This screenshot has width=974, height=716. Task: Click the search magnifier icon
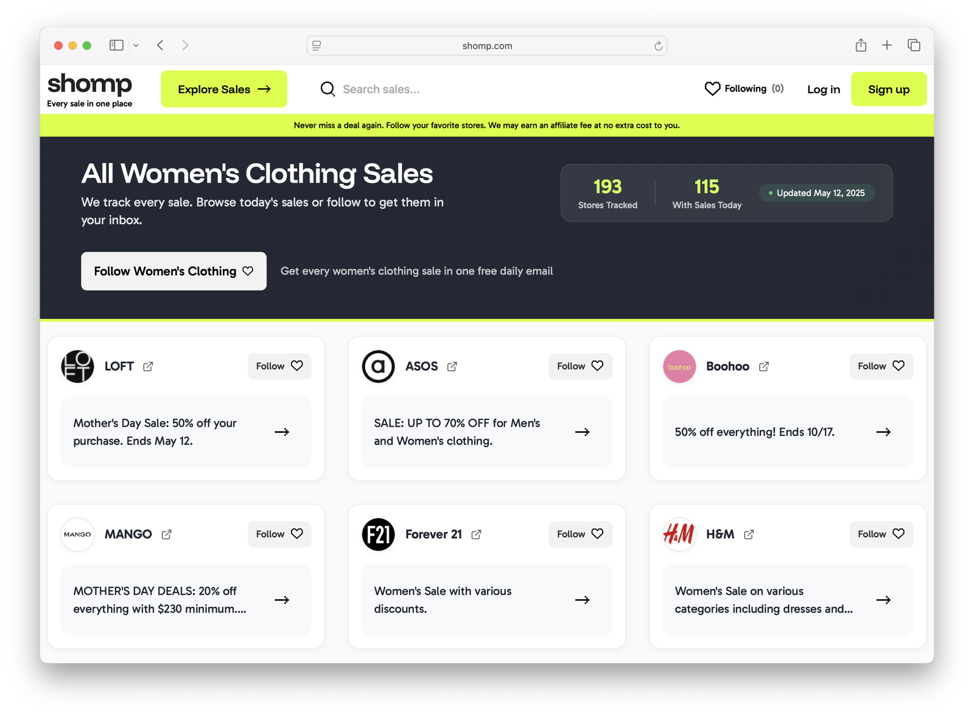(x=328, y=89)
